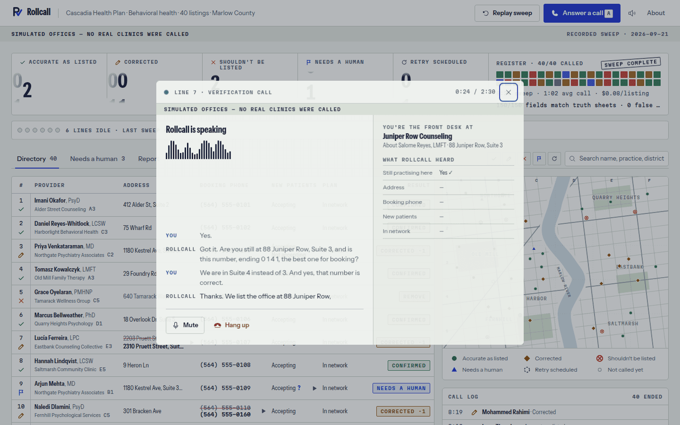This screenshot has height=425, width=680.
Task: Click the Shouldn't be listed map legend entry
Action: 626,358
